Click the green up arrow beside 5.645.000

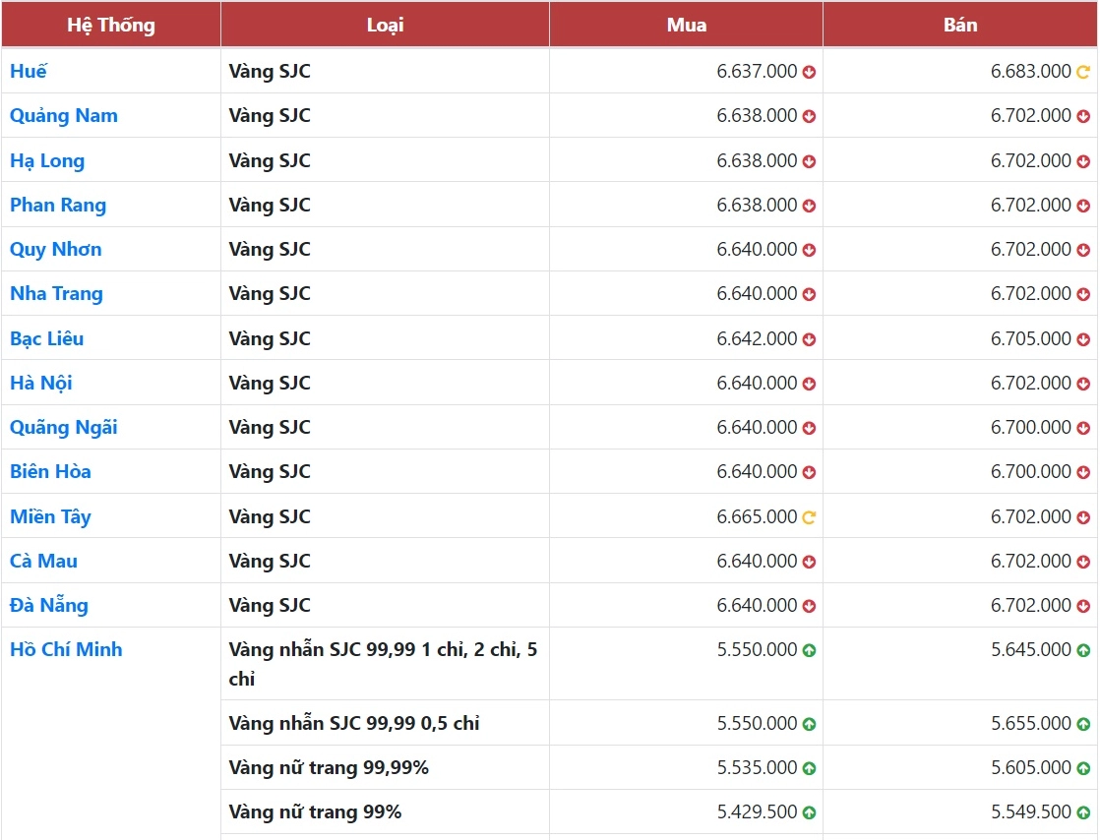1083,651
